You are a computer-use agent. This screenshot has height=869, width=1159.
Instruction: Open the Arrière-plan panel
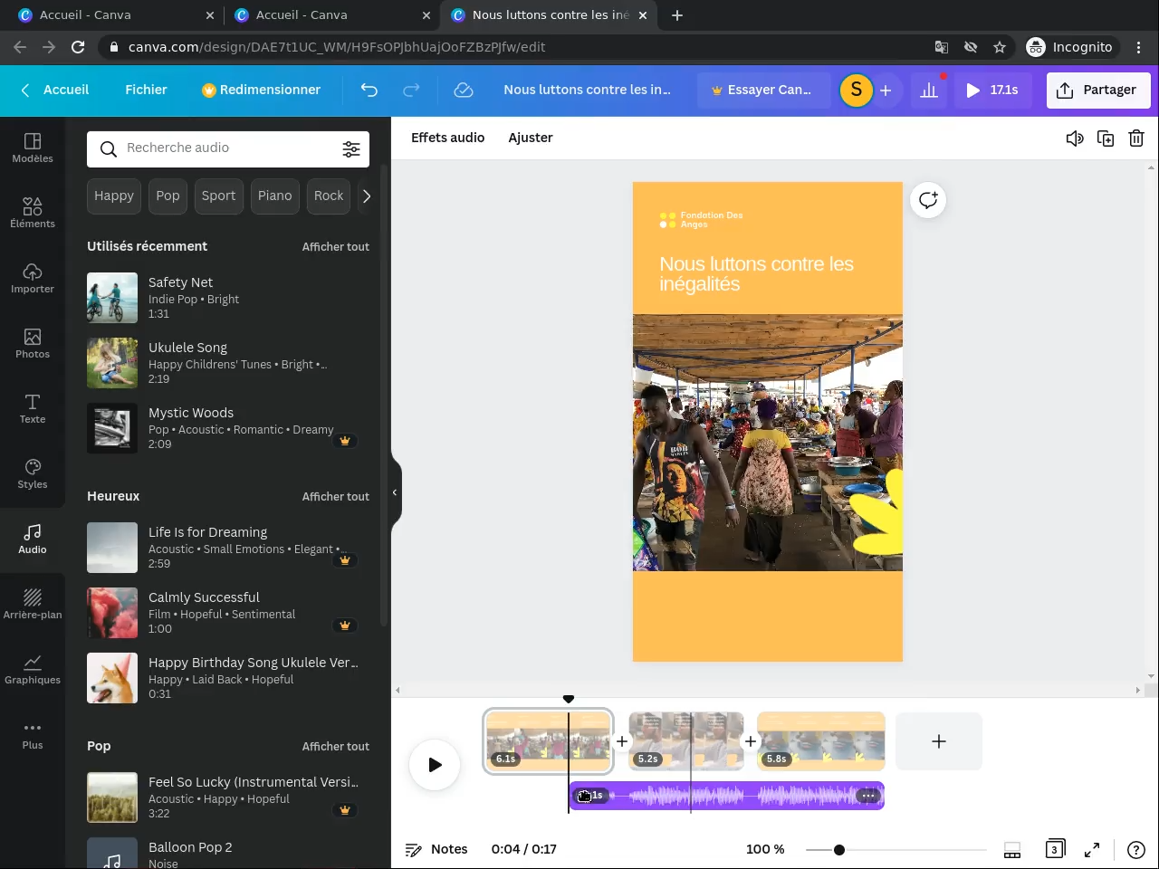[33, 603]
